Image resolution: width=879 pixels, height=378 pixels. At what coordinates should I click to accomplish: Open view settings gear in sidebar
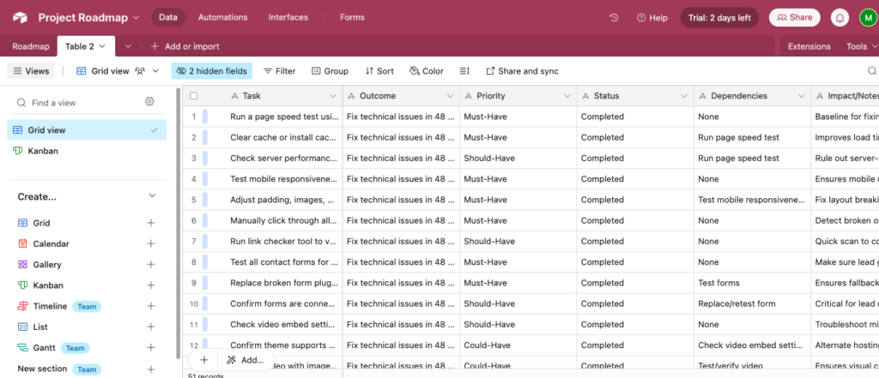point(149,102)
